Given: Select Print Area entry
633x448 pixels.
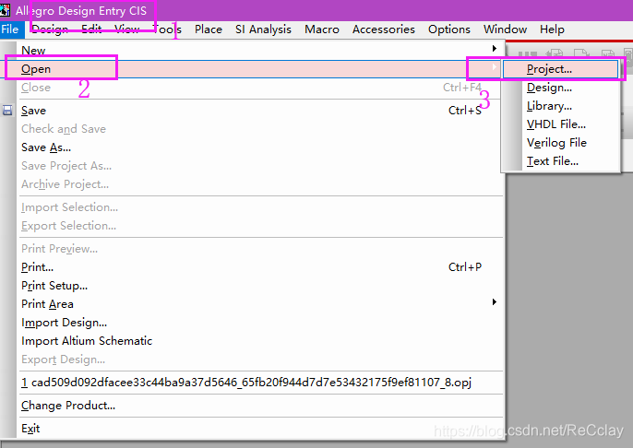Looking at the screenshot, I should click(260, 304).
